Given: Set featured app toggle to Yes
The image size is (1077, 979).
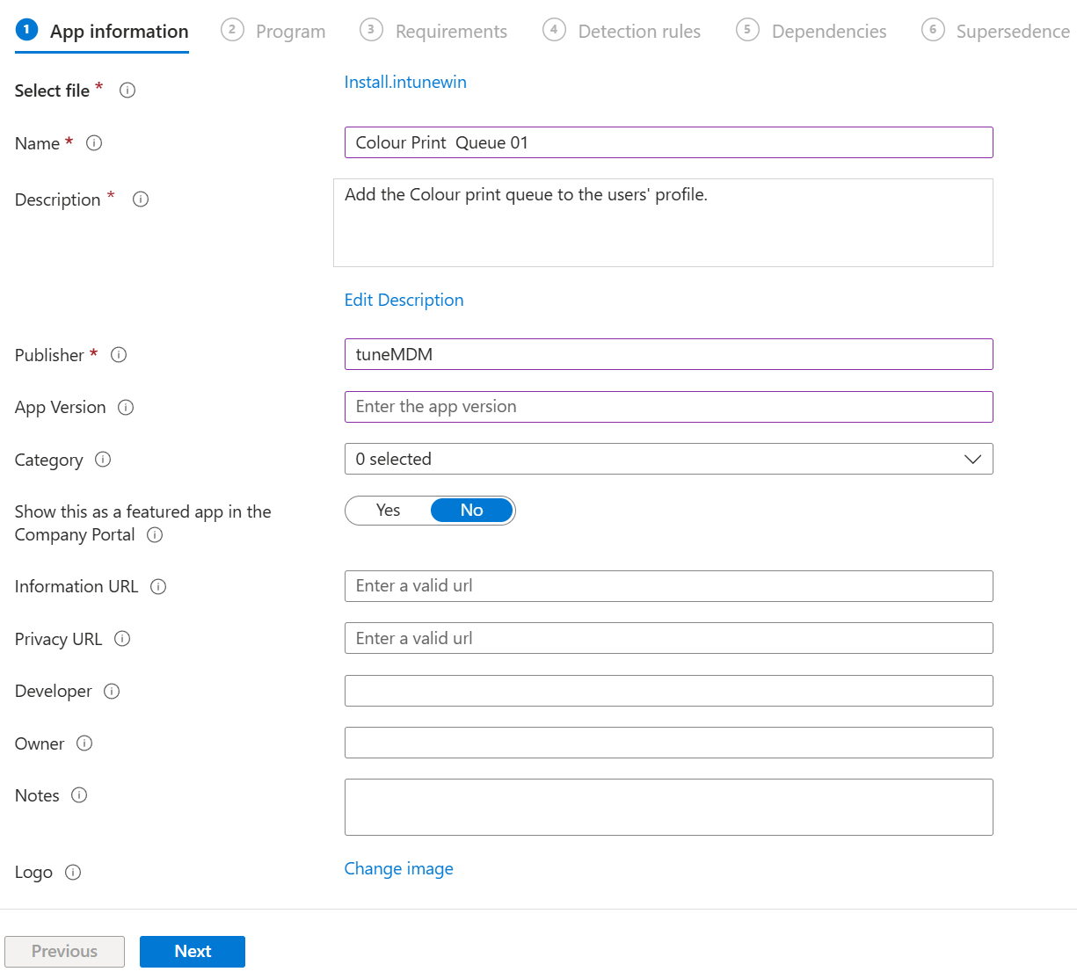Looking at the screenshot, I should click(388, 511).
